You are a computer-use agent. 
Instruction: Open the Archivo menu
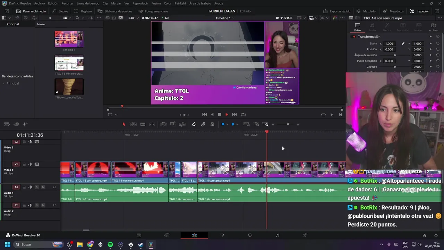pos(40,3)
